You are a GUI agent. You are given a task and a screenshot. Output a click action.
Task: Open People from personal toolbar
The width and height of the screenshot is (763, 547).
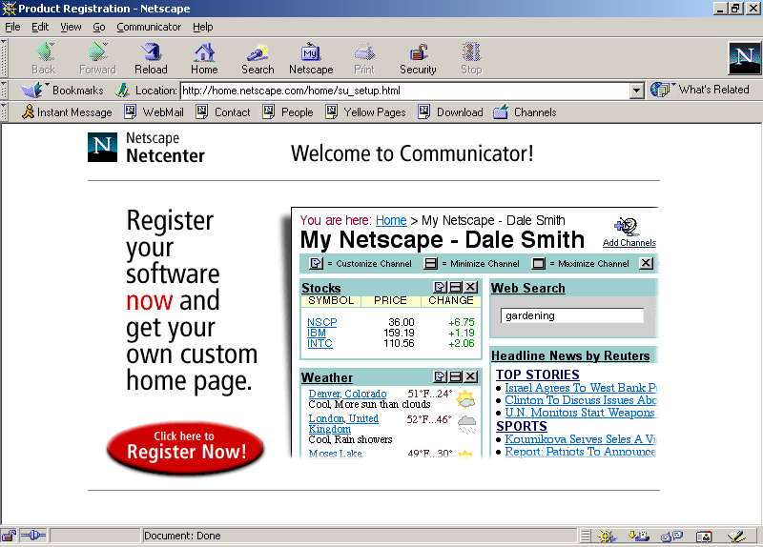pos(288,112)
